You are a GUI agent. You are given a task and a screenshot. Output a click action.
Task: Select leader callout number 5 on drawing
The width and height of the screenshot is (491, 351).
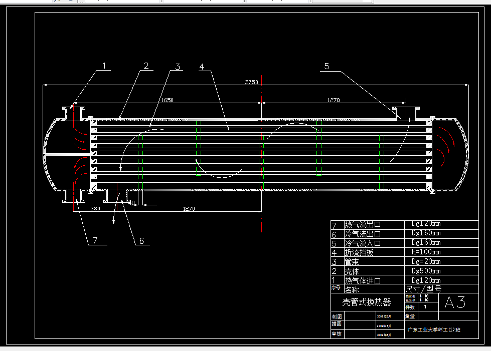(326, 66)
